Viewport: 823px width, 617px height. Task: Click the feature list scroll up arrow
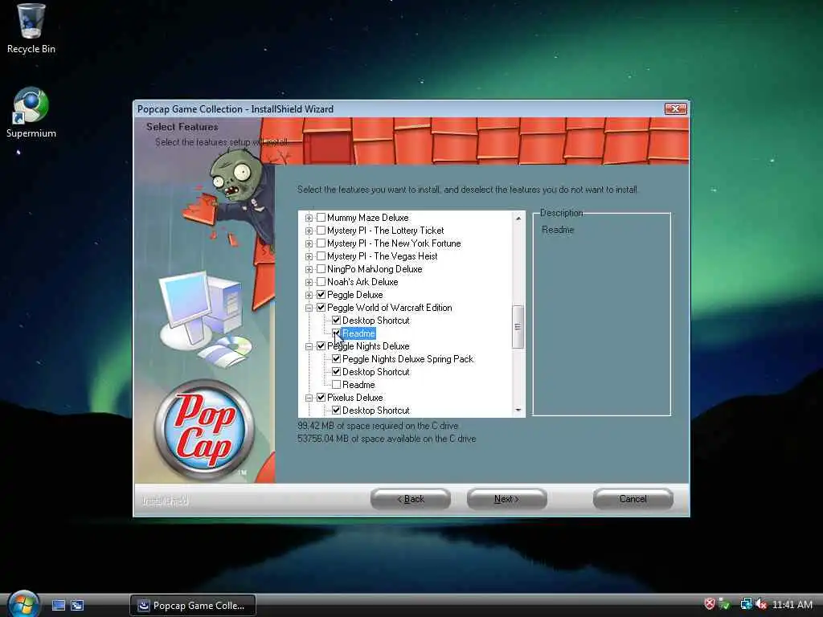coord(518,218)
